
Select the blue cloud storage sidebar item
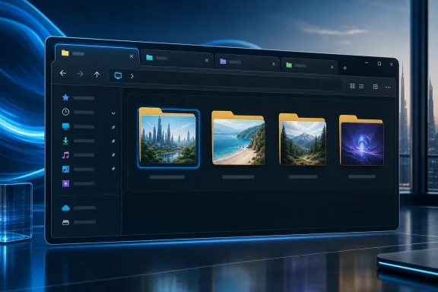[79, 208]
